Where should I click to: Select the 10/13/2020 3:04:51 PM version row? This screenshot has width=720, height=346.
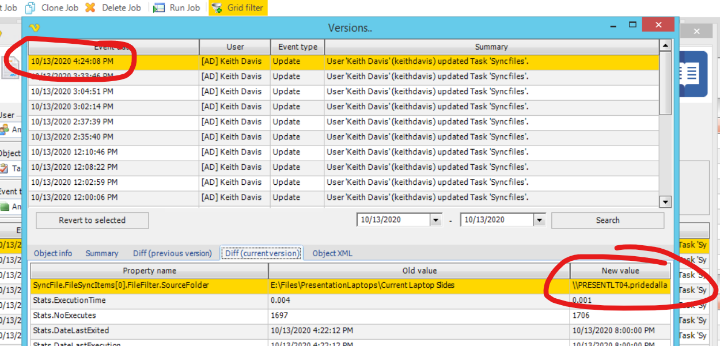point(72,92)
